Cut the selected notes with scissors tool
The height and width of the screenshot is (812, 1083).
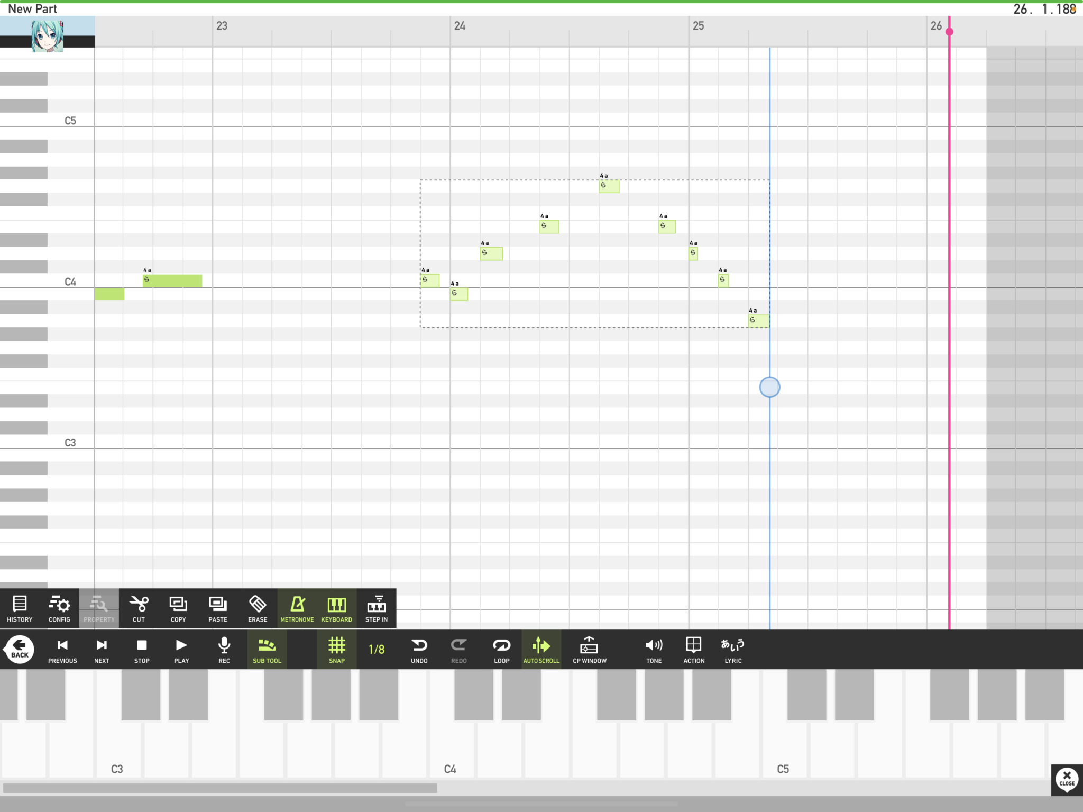click(x=139, y=608)
